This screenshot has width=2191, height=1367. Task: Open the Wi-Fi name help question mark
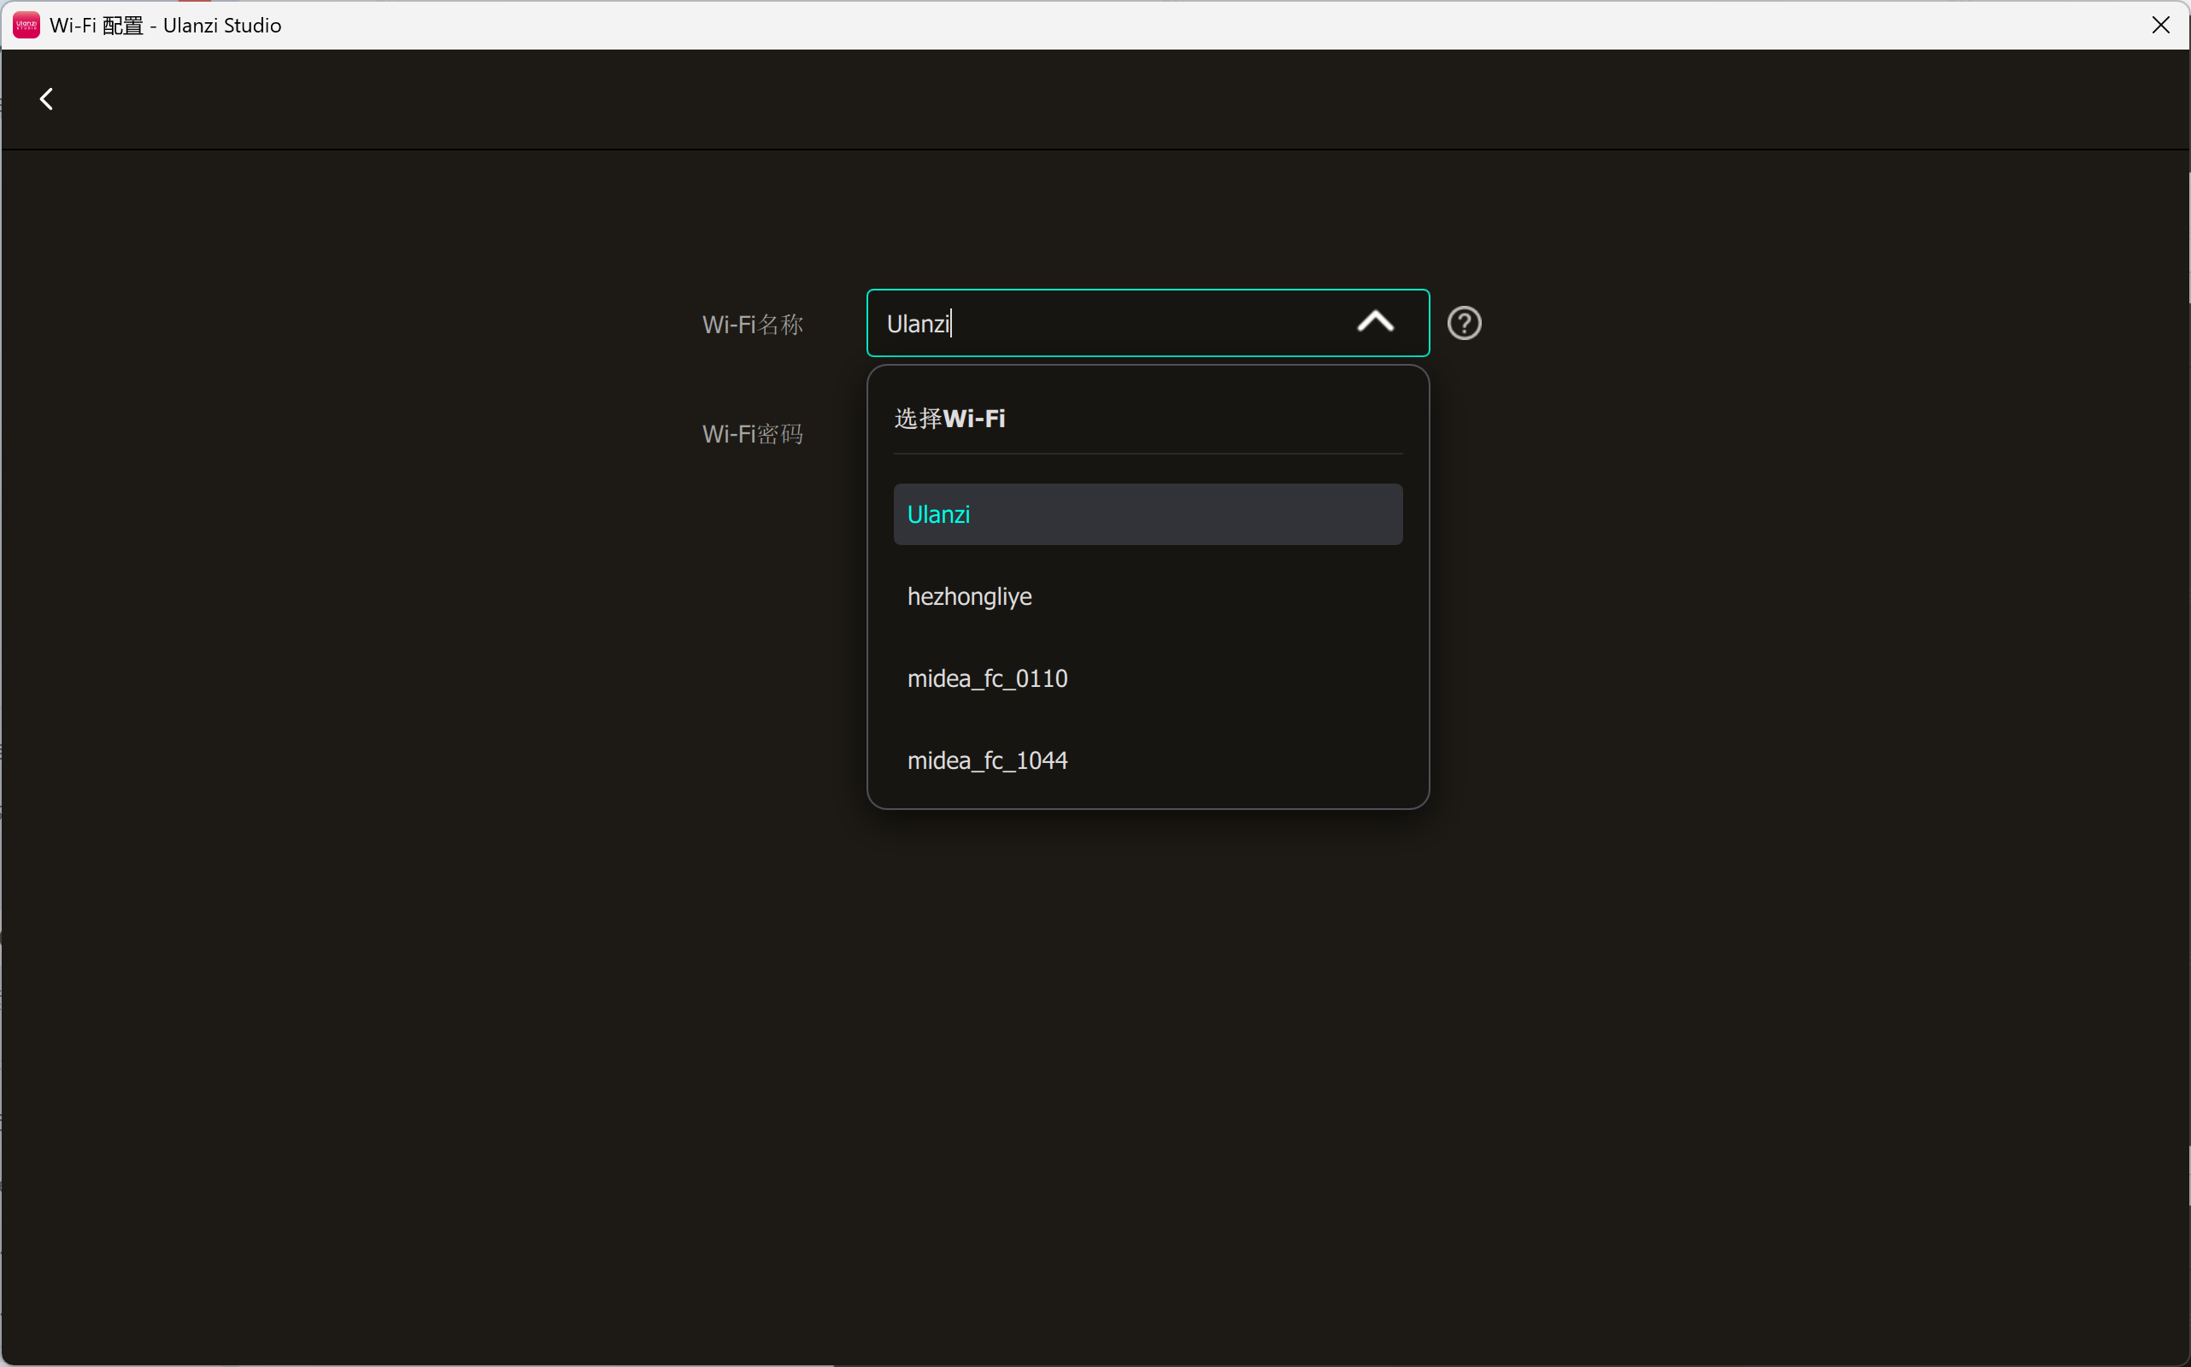coord(1464,323)
